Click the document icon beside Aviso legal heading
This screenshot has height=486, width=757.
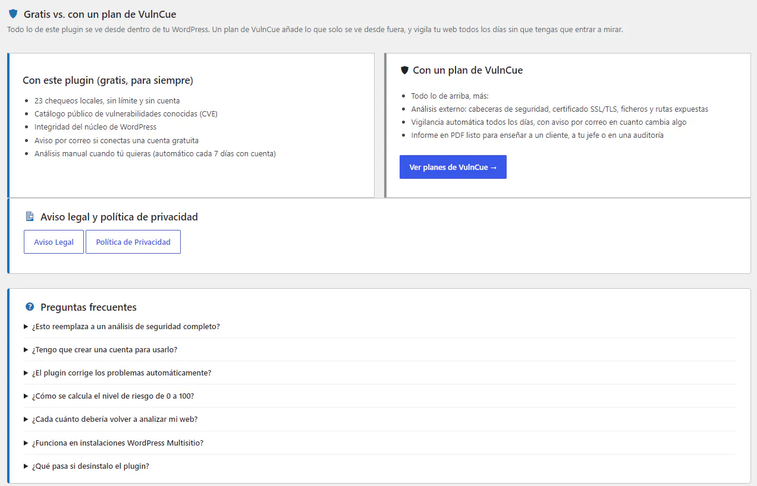[30, 217]
